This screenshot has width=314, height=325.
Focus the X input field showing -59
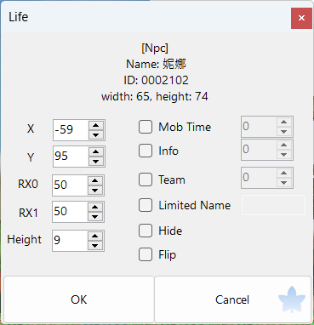(x=71, y=130)
